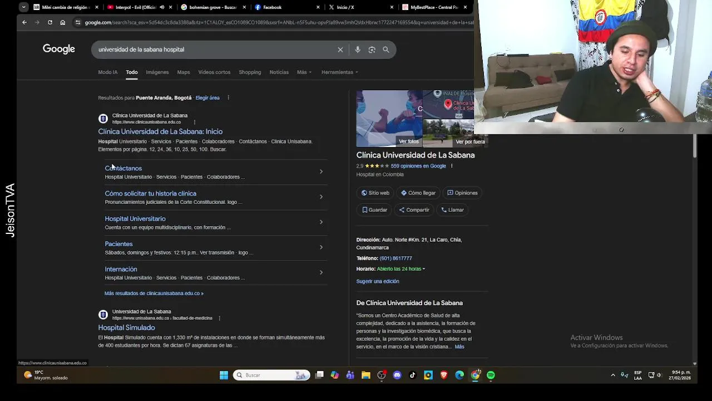Open Spotify from the taskbar
712x401 pixels.
pyautogui.click(x=491, y=375)
